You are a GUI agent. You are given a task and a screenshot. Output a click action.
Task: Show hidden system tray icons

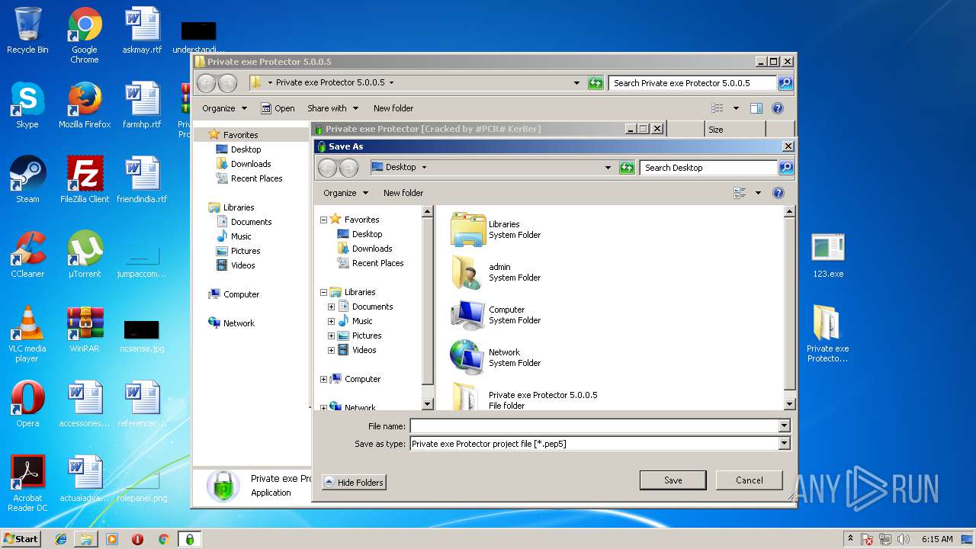[850, 539]
